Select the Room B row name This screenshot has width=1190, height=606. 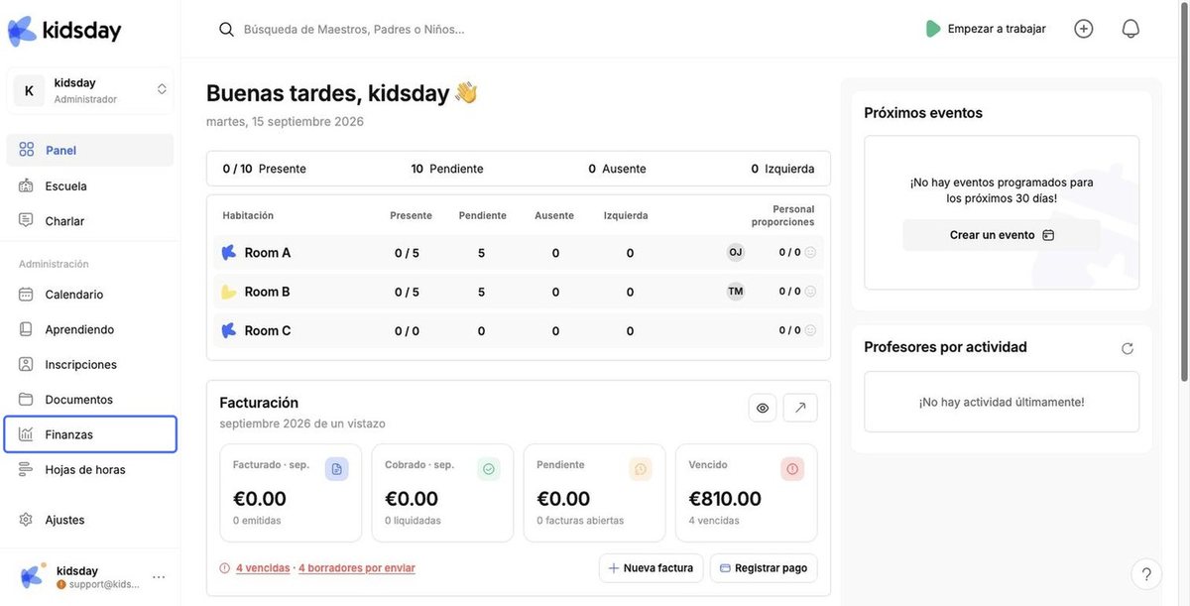point(268,292)
